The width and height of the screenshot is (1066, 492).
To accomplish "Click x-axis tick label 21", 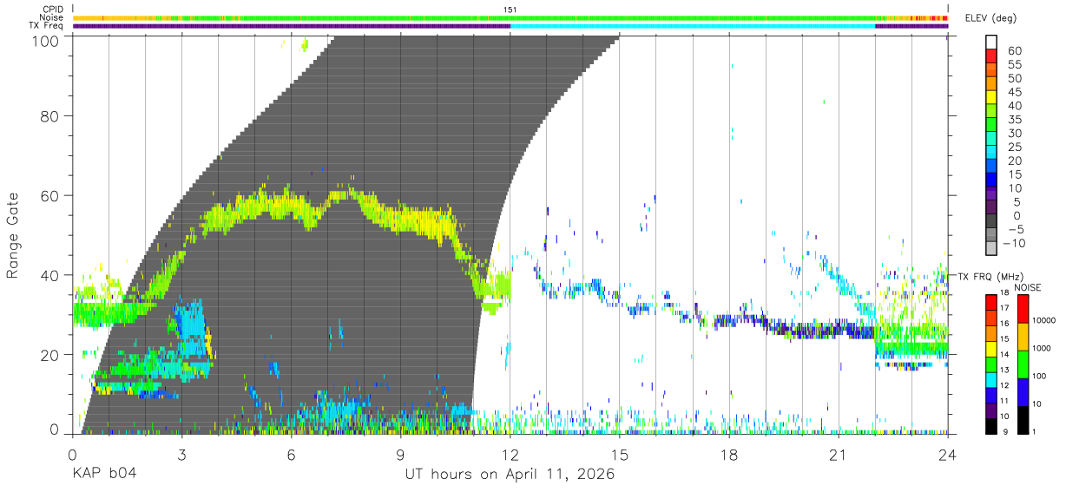I will pos(839,455).
